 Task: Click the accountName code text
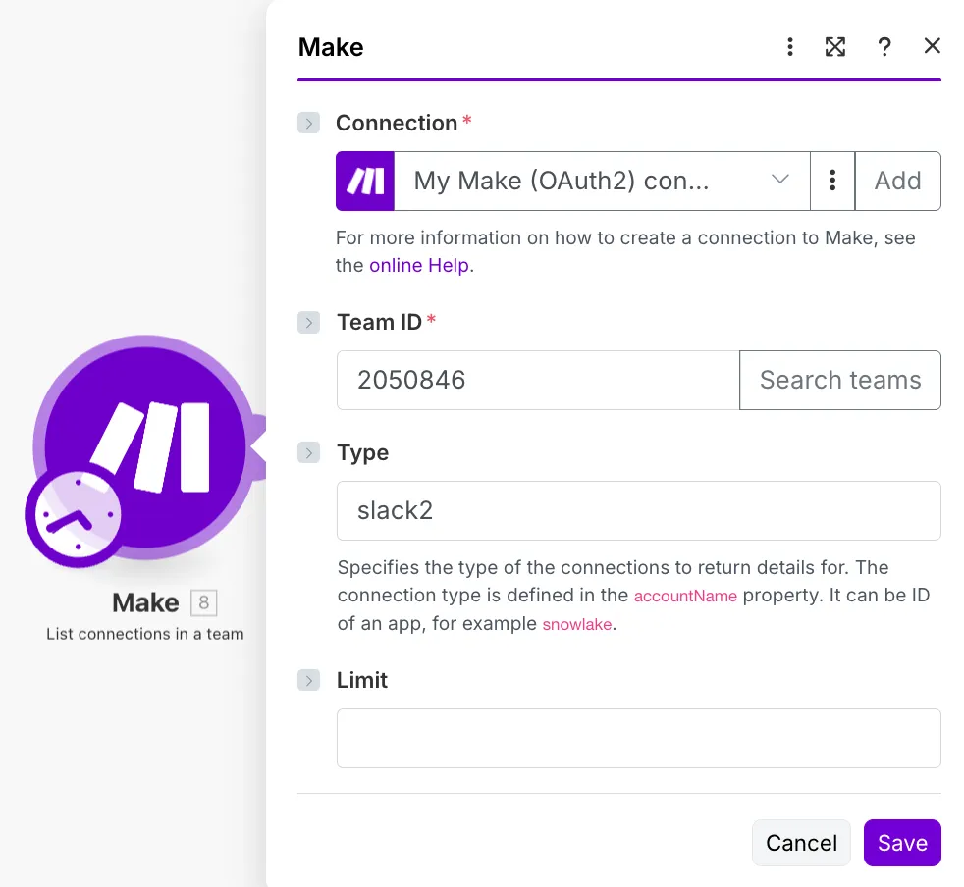pos(685,596)
